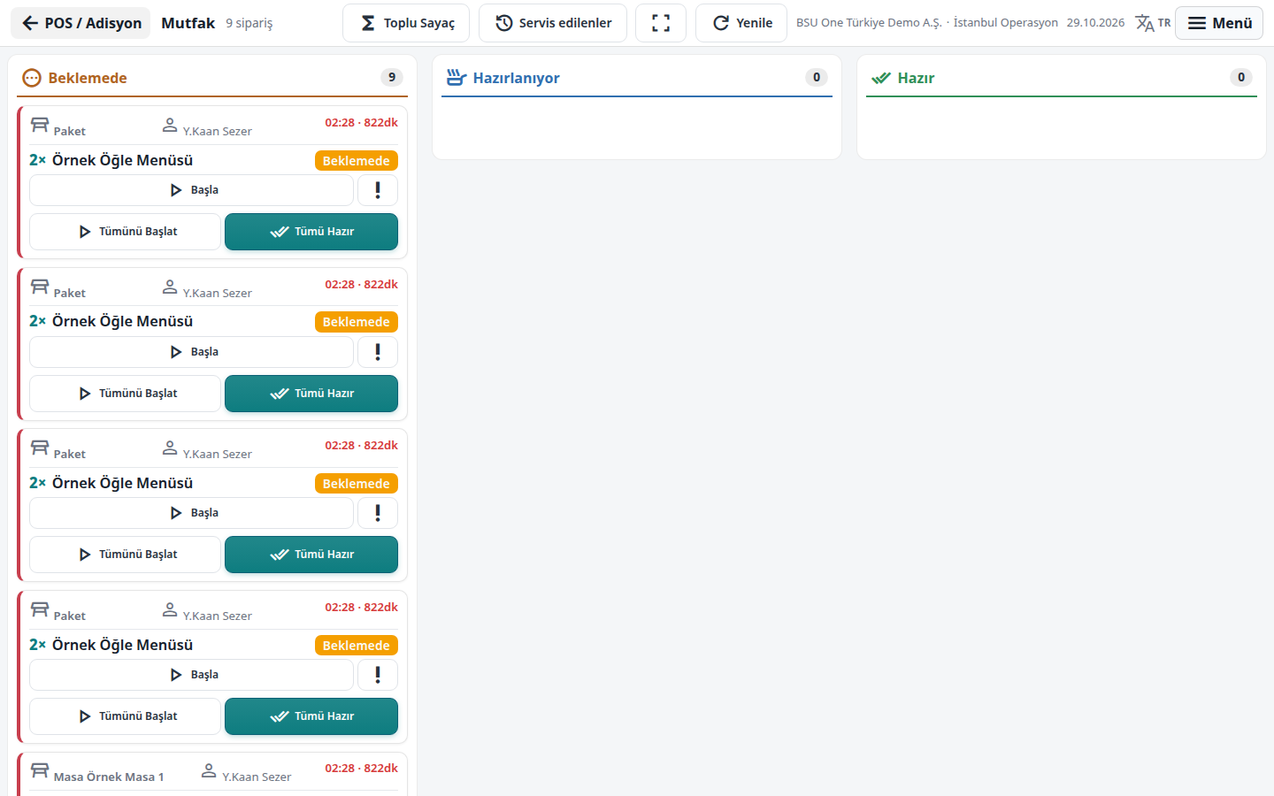Click Başla in fourth order card
The width and height of the screenshot is (1274, 796).
[191, 675]
